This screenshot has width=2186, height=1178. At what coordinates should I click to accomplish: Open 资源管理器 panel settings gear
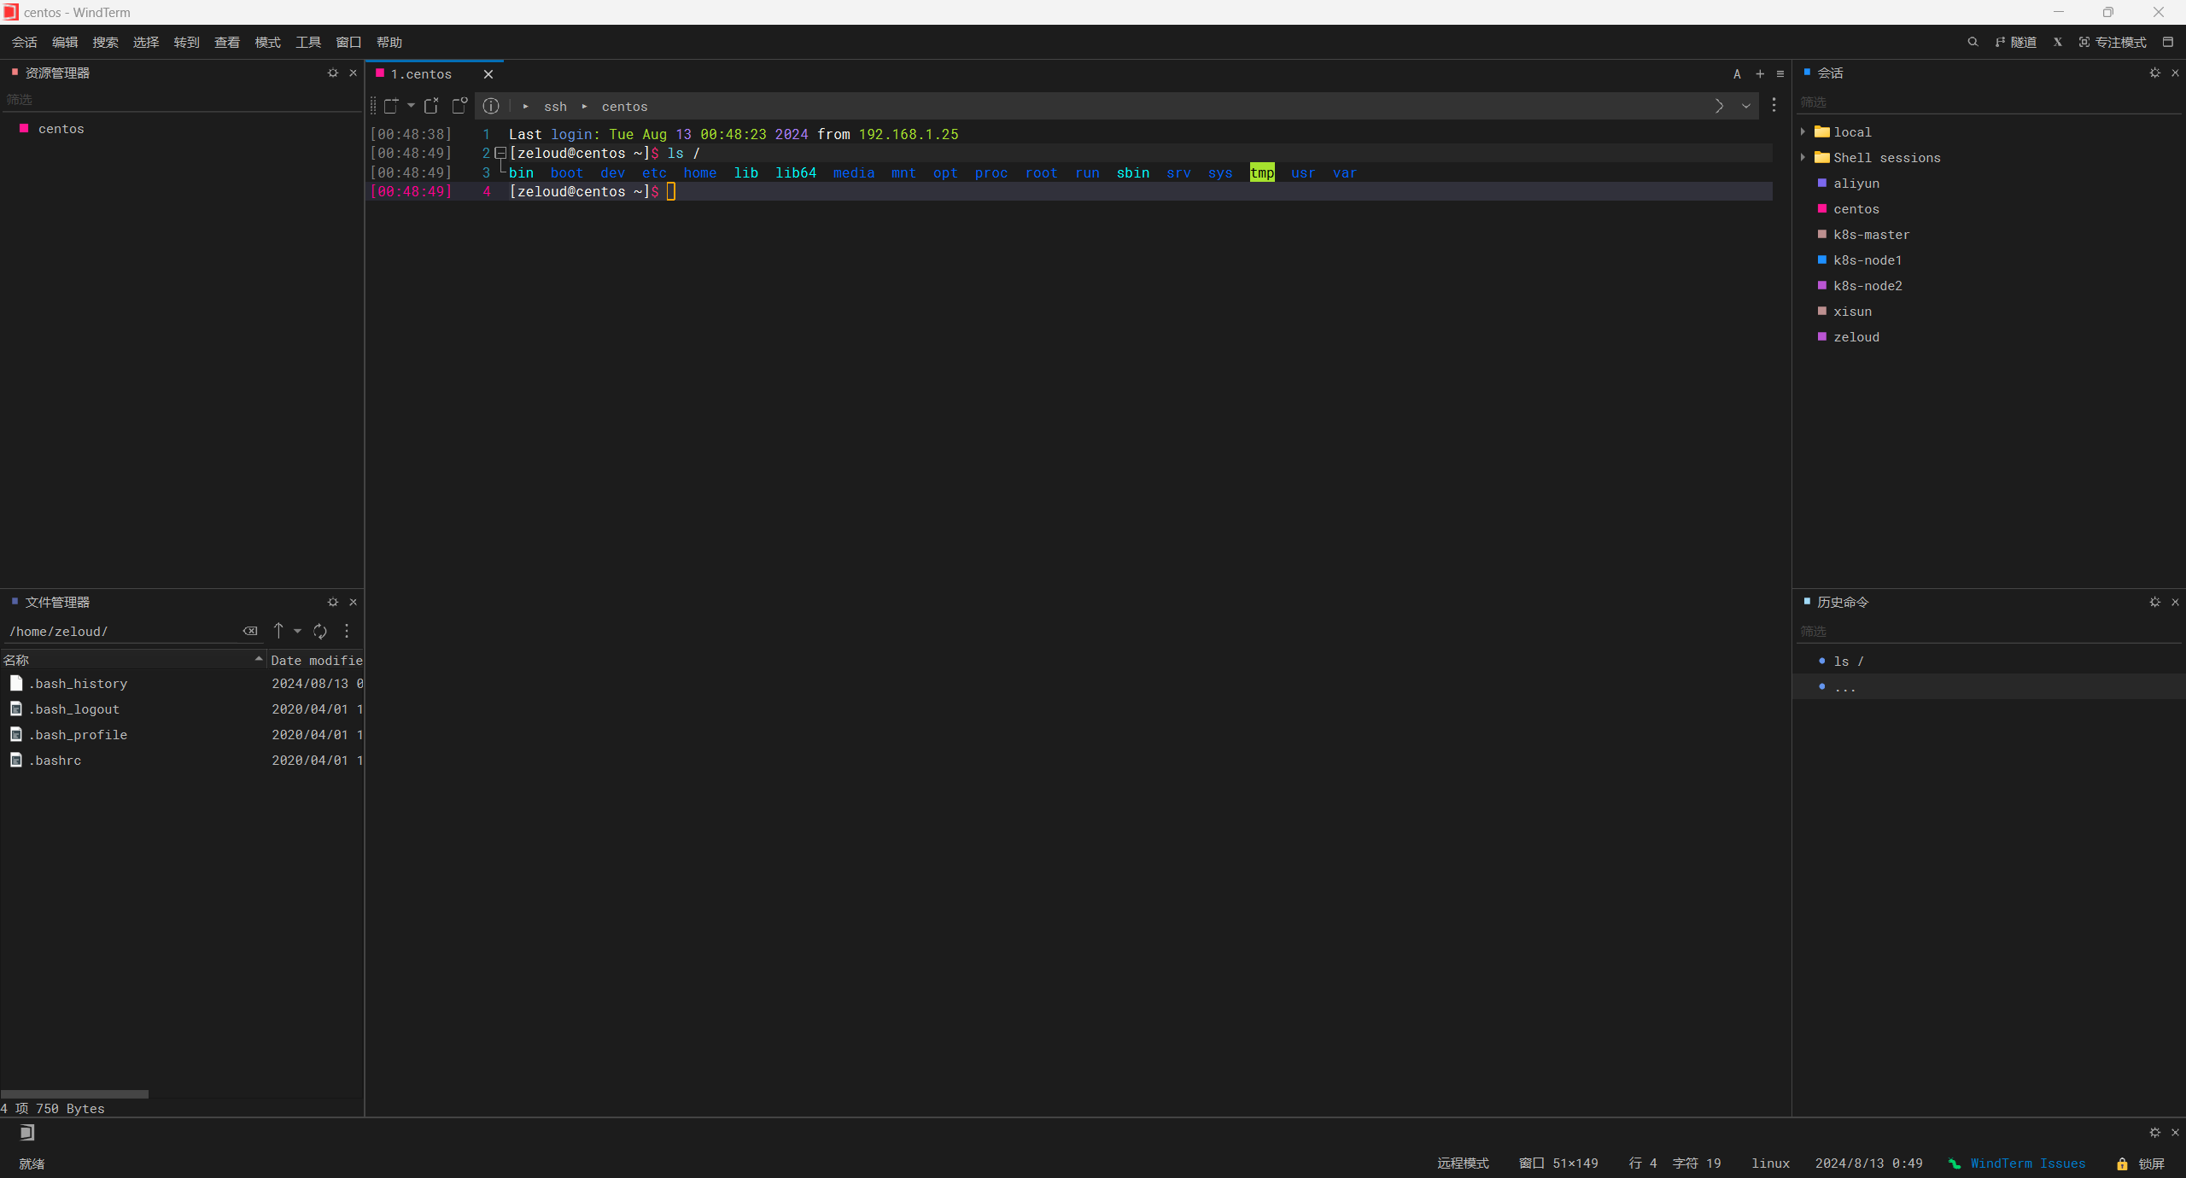click(333, 73)
